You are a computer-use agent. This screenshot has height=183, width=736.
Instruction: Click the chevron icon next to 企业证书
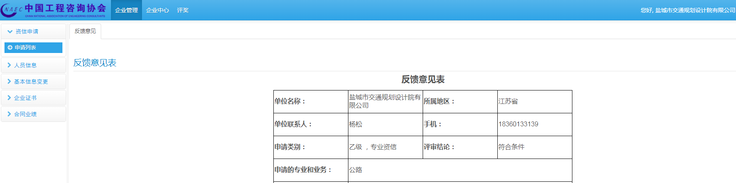[x=9, y=98]
